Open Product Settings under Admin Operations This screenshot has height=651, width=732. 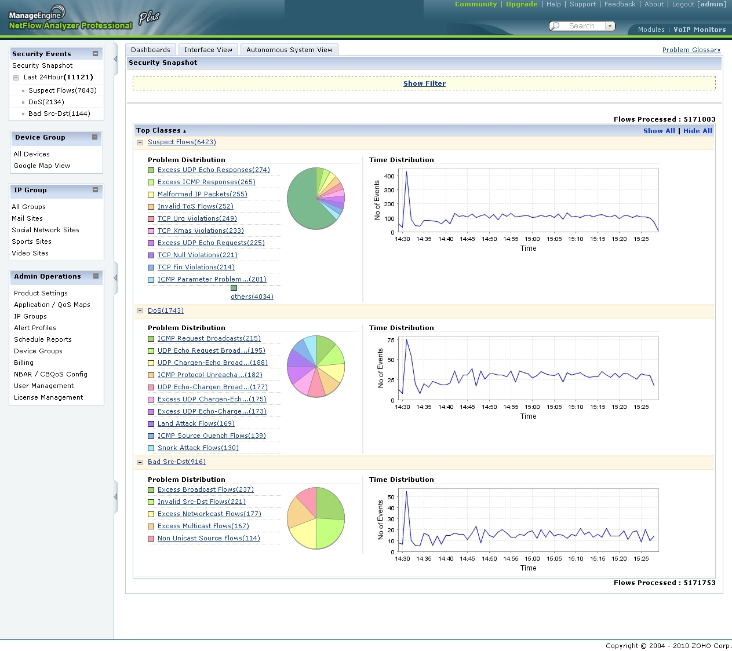click(41, 293)
